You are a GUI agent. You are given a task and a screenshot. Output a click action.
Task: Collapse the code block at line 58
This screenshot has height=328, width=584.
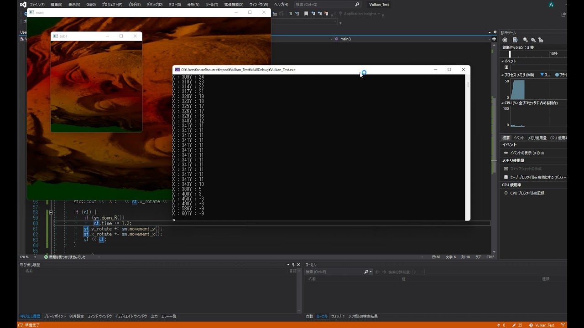click(51, 212)
